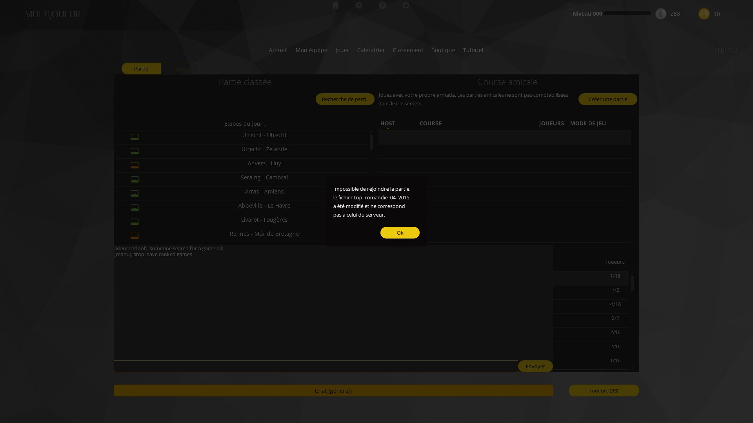
Task: Click stage profile icon beside Rennes - Mûr de Bretagne
Action: tap(135, 236)
